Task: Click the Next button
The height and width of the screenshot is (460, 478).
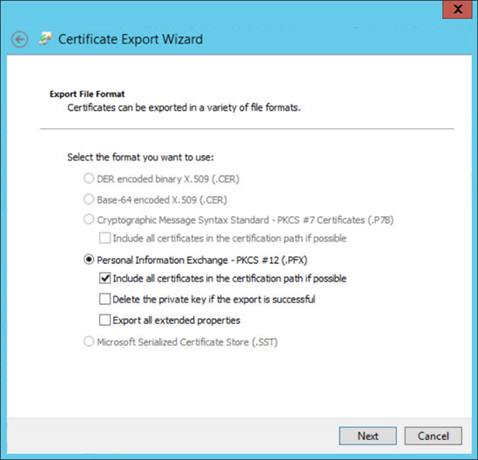Action: [x=368, y=436]
